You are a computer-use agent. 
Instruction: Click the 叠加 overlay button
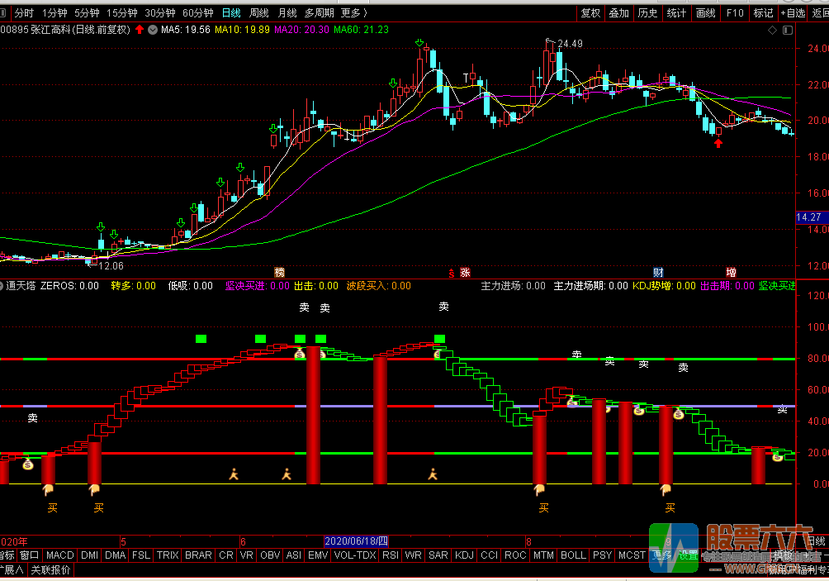point(618,13)
